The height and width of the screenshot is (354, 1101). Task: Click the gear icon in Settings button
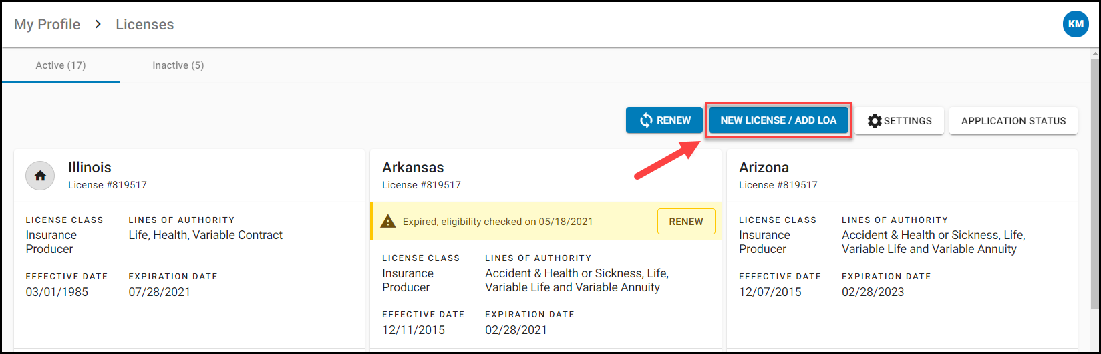[x=875, y=121]
